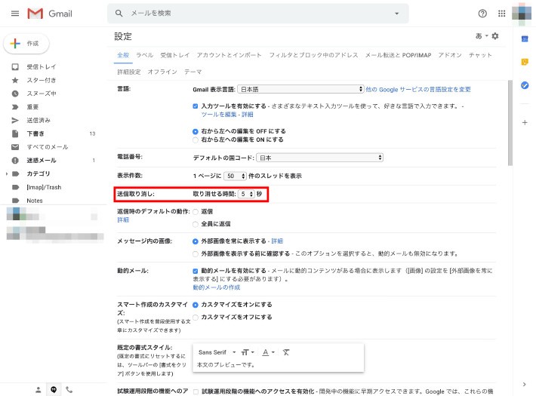Switch to アカウントとインポート tab
Viewport: 536px width, 396px height.
click(x=229, y=55)
